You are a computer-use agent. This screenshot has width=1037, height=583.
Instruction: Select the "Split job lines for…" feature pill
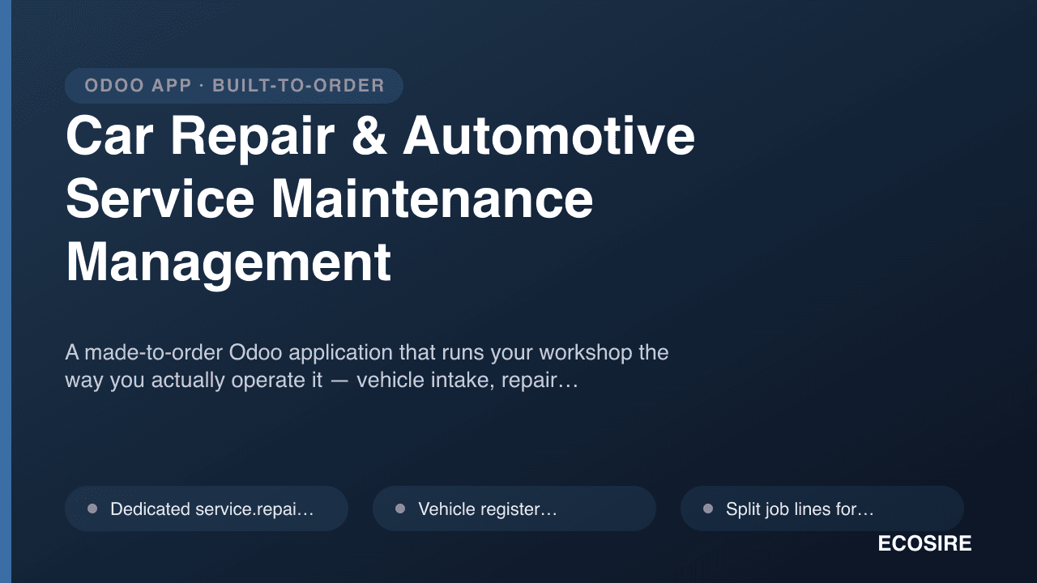(x=822, y=509)
